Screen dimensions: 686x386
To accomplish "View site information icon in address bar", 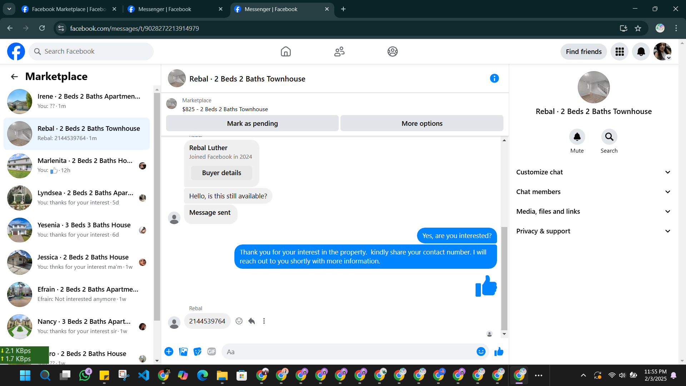I will coord(61,28).
